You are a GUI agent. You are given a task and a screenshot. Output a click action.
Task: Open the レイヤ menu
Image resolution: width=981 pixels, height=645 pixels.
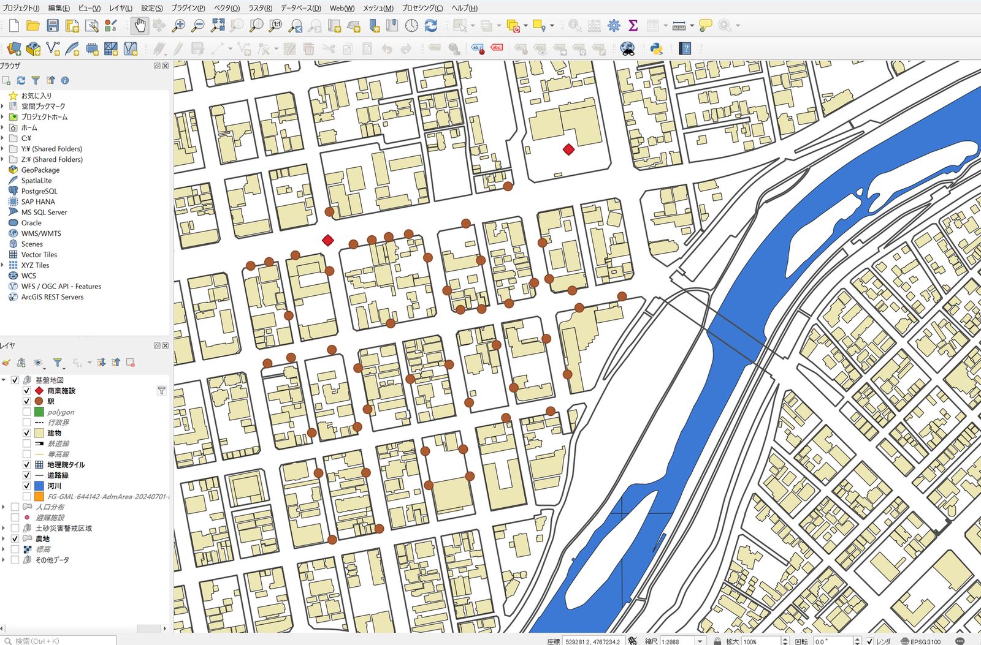tap(121, 8)
